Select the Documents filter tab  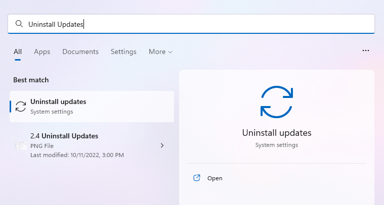(x=80, y=52)
